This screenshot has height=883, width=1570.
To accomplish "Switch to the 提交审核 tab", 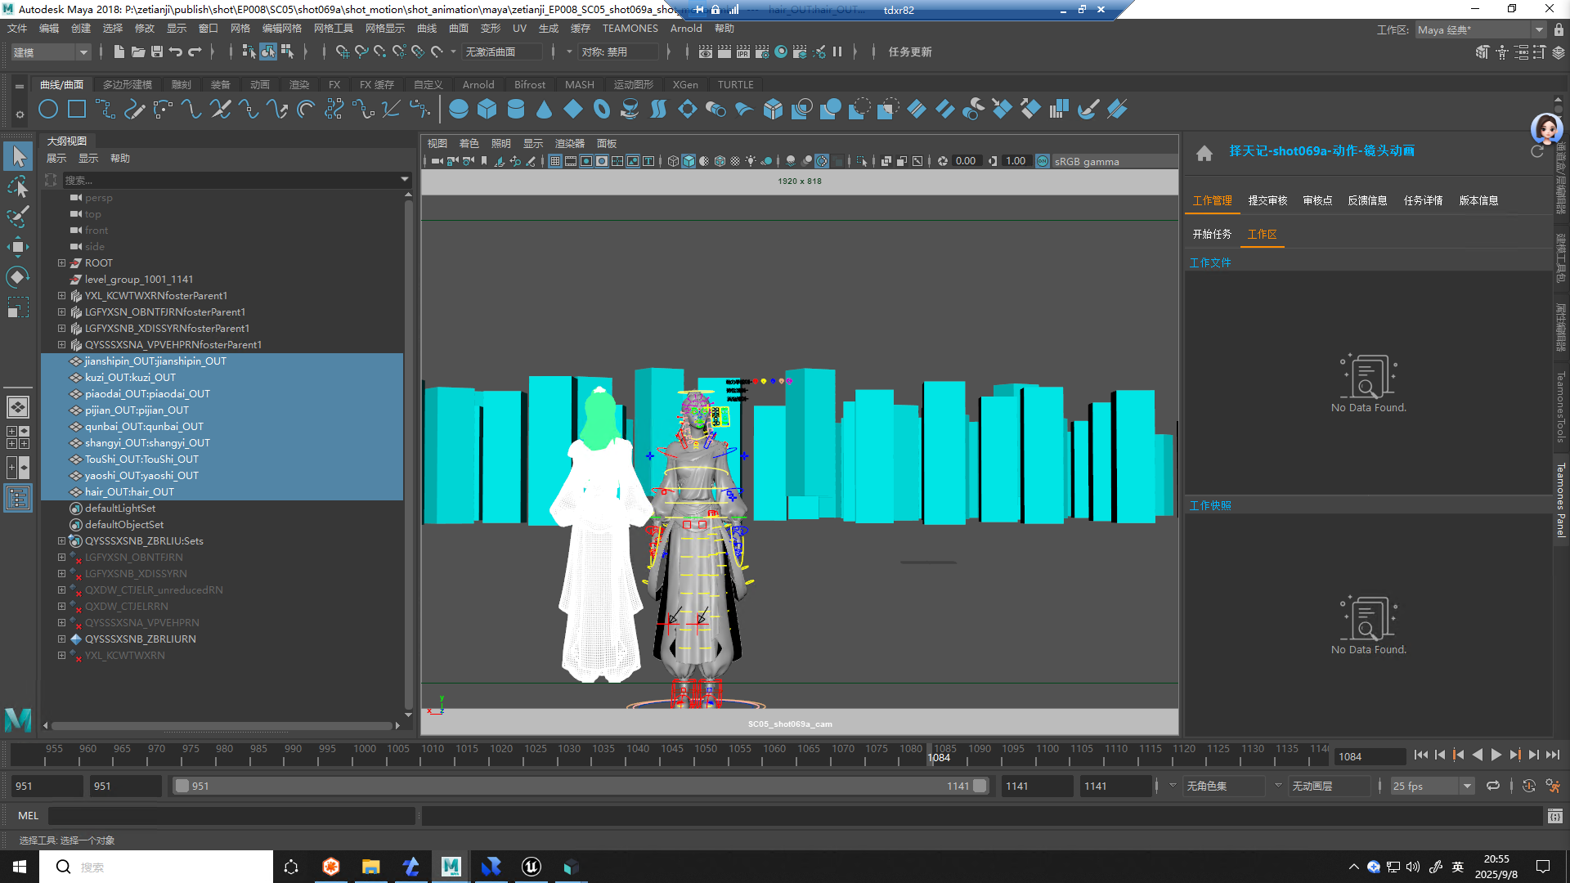I will pos(1267,200).
